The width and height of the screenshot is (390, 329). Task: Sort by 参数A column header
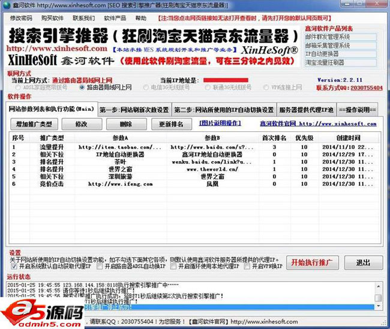click(x=121, y=138)
